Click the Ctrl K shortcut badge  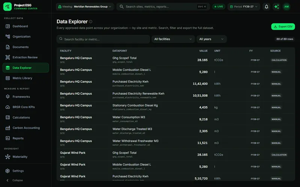click(202, 7)
